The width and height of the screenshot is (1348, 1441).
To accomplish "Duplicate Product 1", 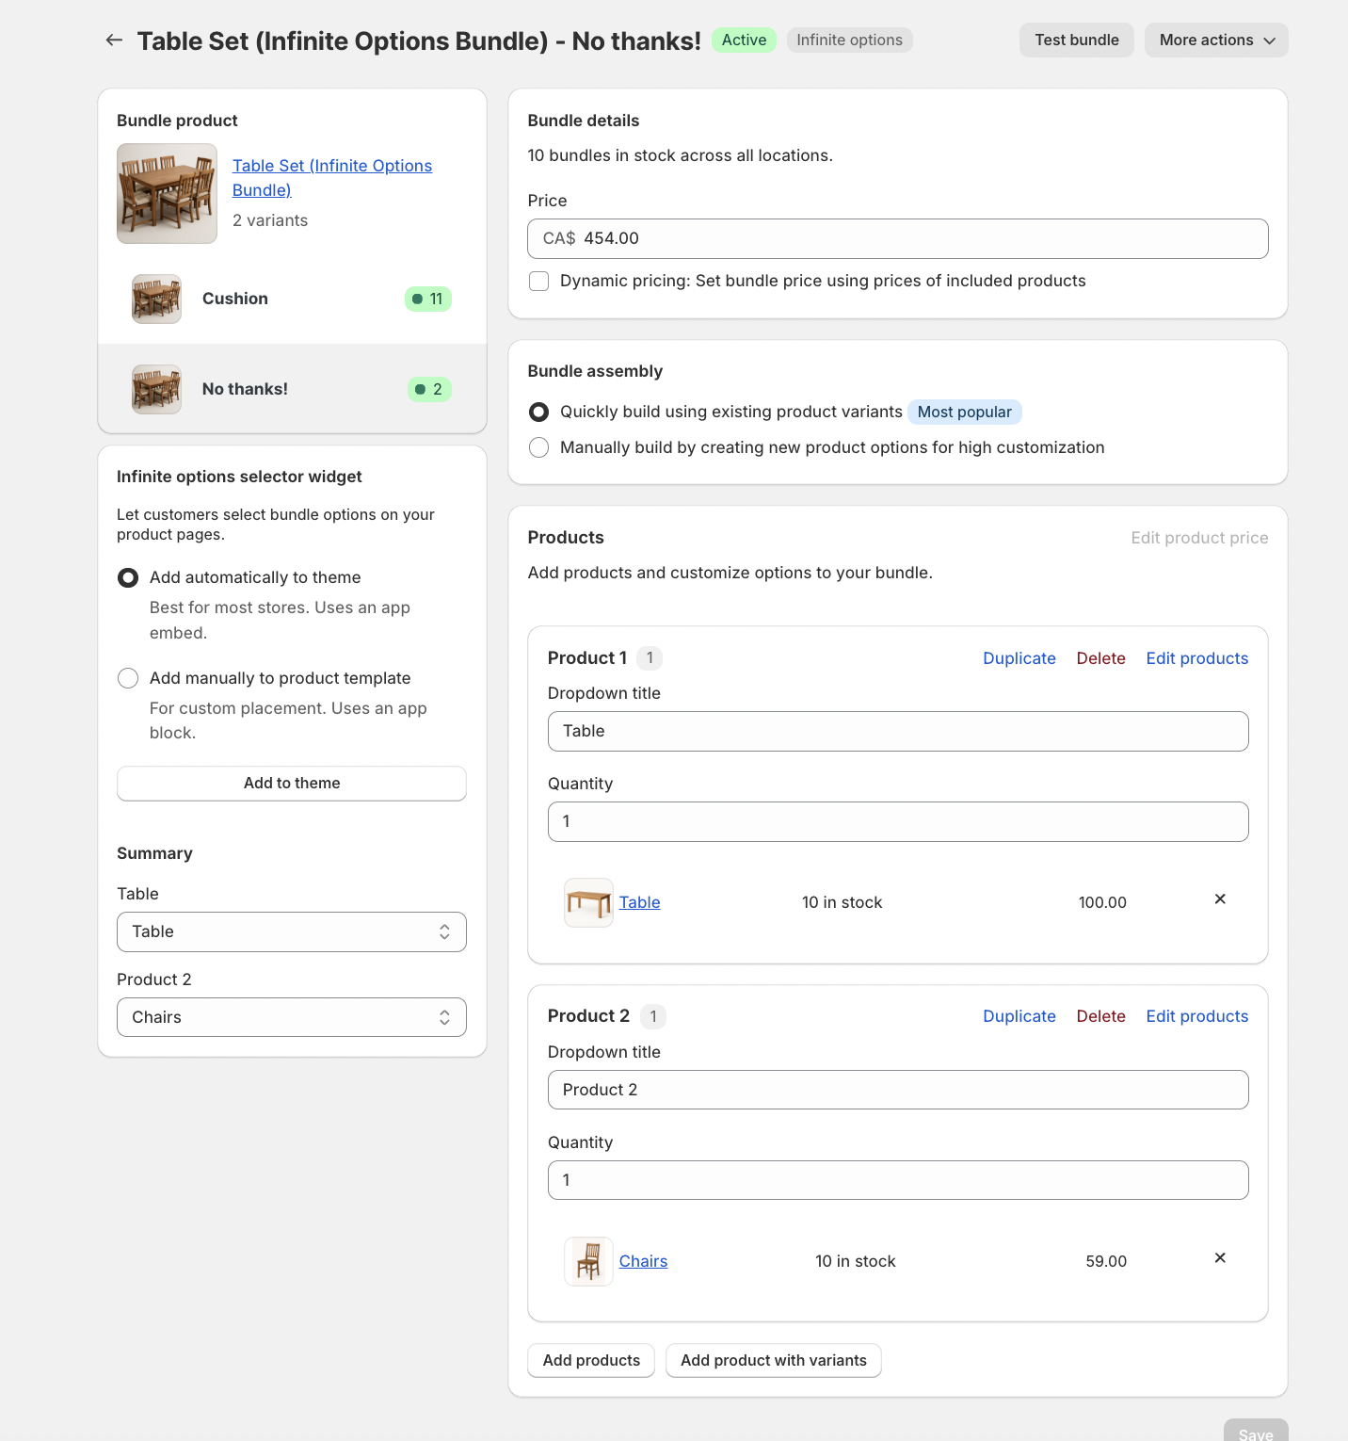I will 1019,658.
